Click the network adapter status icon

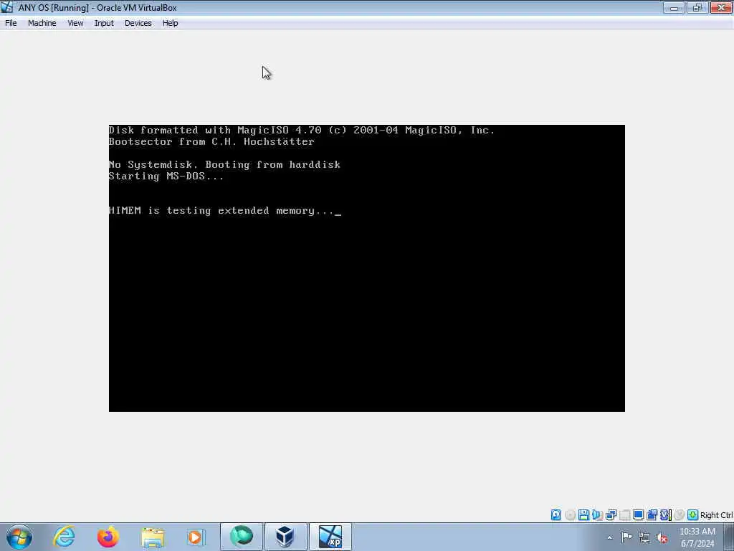pyautogui.click(x=611, y=515)
